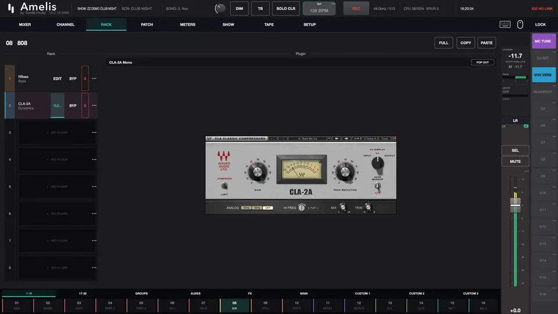Click the green LR link indicator
The image size is (558, 314).
pyautogui.click(x=525, y=126)
